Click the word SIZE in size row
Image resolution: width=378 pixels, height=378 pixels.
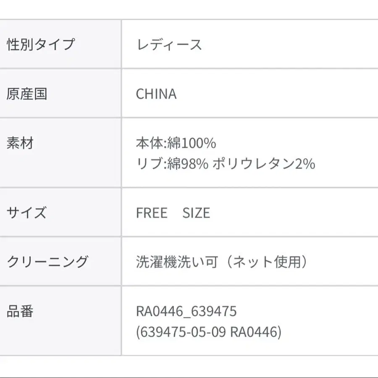point(196,213)
